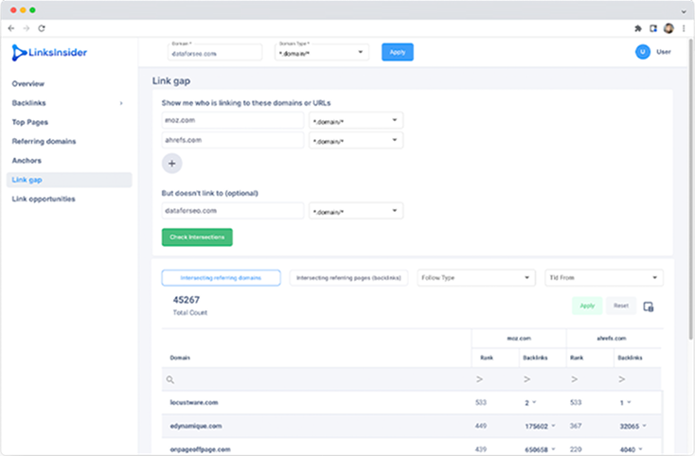The image size is (695, 456).
Task: Expand moz.com backlinks 2 for locustware.com
Action: click(534, 402)
